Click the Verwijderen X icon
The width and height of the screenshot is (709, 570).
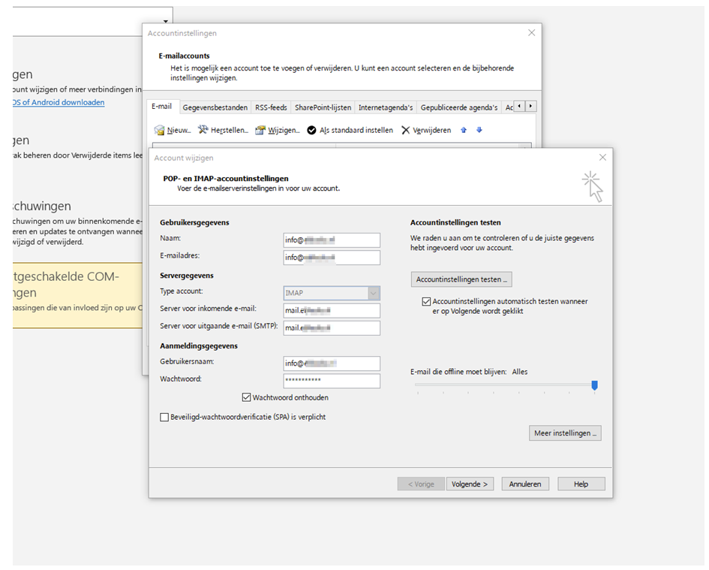(x=405, y=130)
